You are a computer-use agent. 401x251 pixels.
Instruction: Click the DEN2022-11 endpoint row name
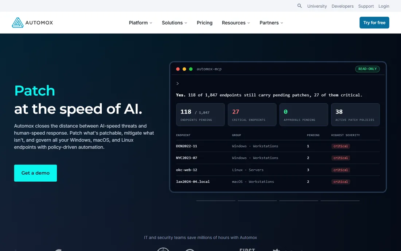186,146
